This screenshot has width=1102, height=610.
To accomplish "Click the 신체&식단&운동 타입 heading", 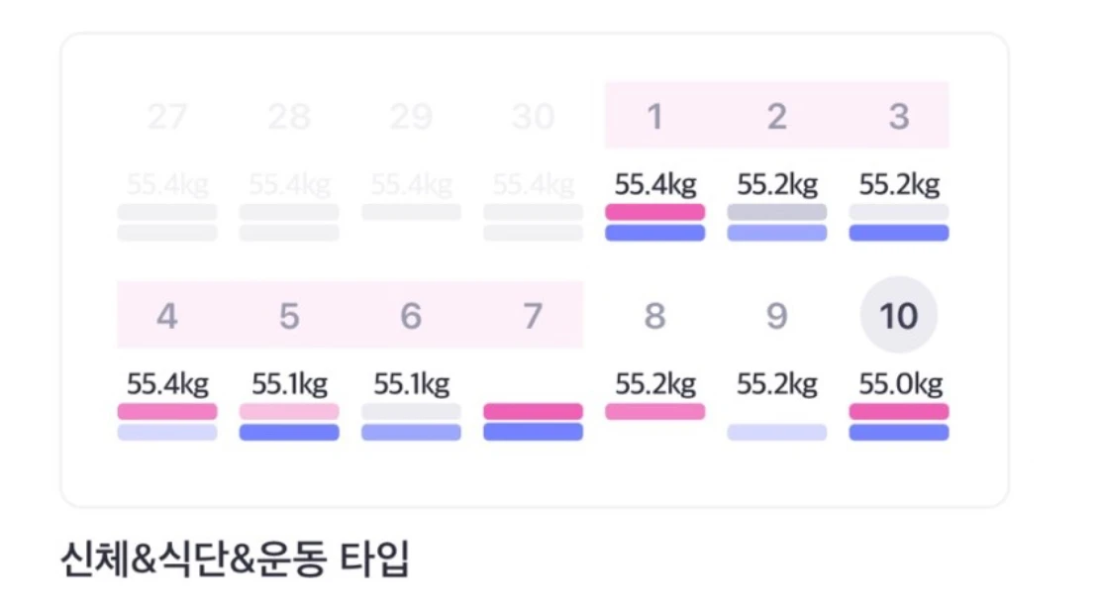I will point(235,559).
